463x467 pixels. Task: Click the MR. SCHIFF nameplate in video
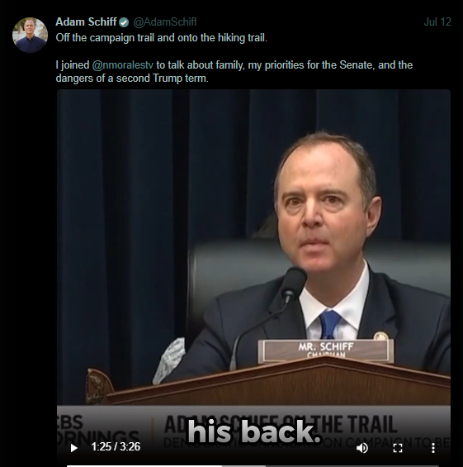(x=326, y=350)
